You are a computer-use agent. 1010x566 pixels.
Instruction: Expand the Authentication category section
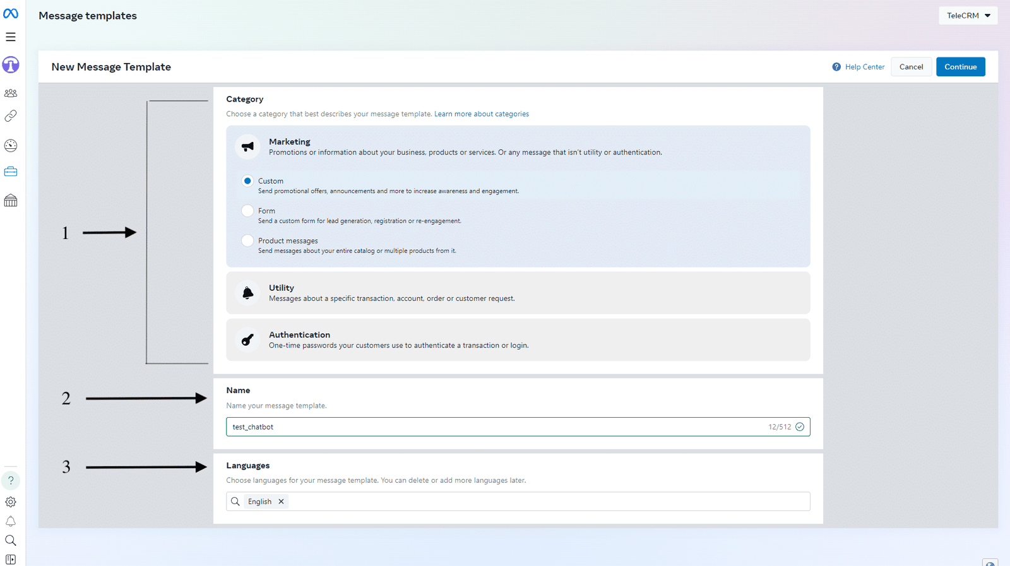[x=518, y=340]
